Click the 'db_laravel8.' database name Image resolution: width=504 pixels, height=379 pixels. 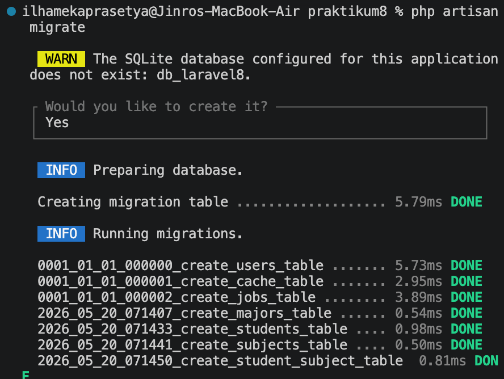[x=204, y=75]
